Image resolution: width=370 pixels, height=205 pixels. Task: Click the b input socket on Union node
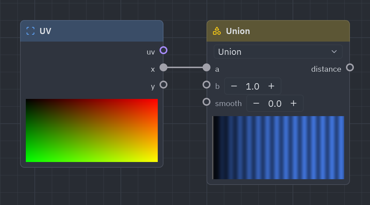[207, 85]
